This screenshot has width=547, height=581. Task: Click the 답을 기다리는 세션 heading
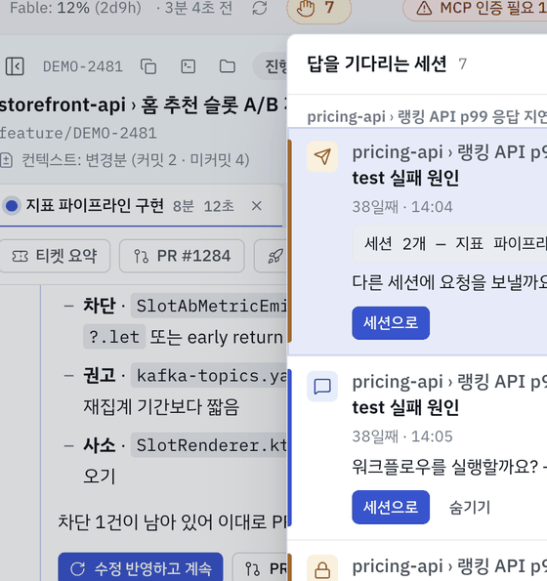[x=377, y=63]
